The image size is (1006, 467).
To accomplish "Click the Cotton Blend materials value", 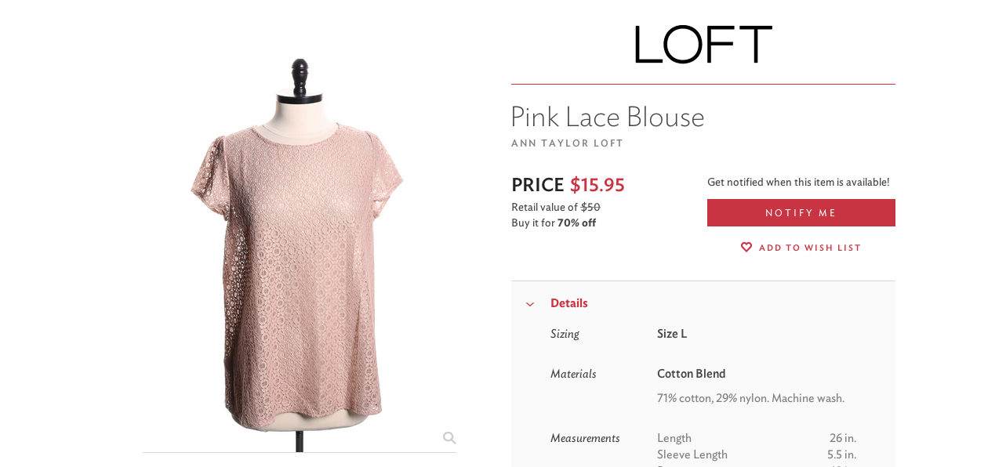I will pos(692,374).
